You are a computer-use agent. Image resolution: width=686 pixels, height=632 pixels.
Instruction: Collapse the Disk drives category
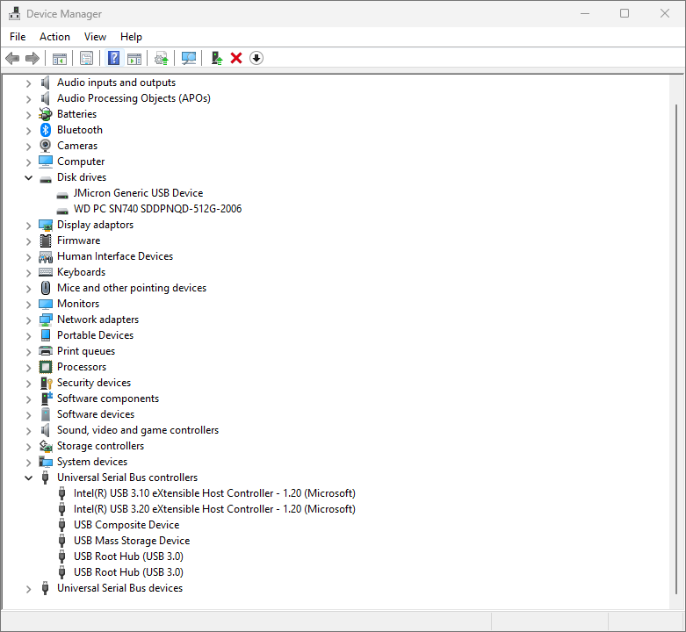click(28, 177)
